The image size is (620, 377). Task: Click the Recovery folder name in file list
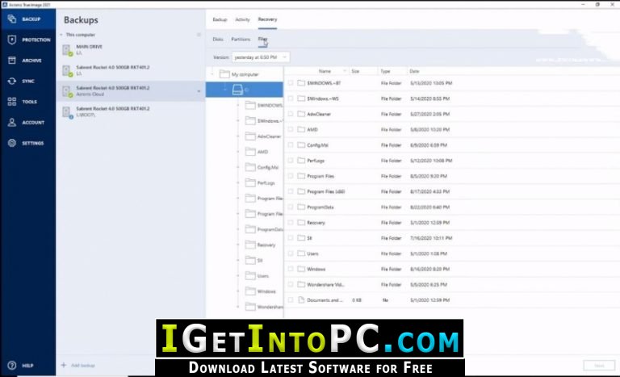tap(316, 222)
